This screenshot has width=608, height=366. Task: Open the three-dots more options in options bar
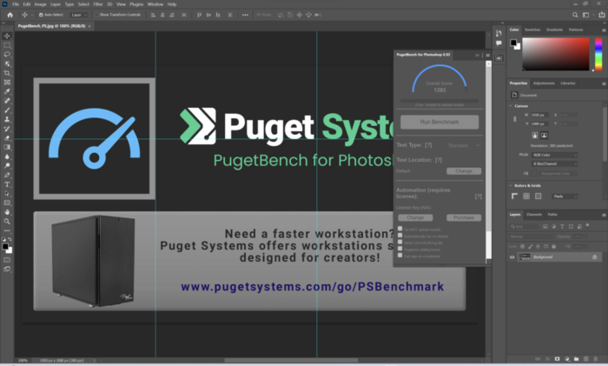pos(245,15)
